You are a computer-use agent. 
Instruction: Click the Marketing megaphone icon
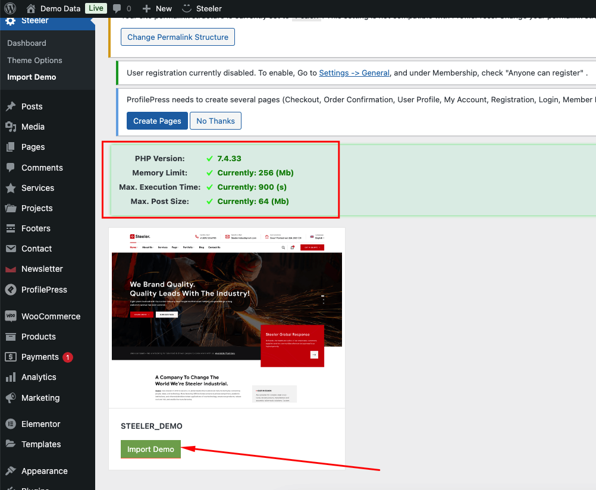[x=11, y=398]
